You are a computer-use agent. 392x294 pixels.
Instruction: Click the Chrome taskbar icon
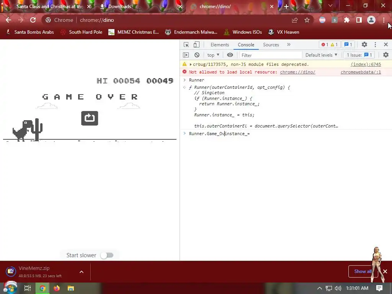[43, 288]
